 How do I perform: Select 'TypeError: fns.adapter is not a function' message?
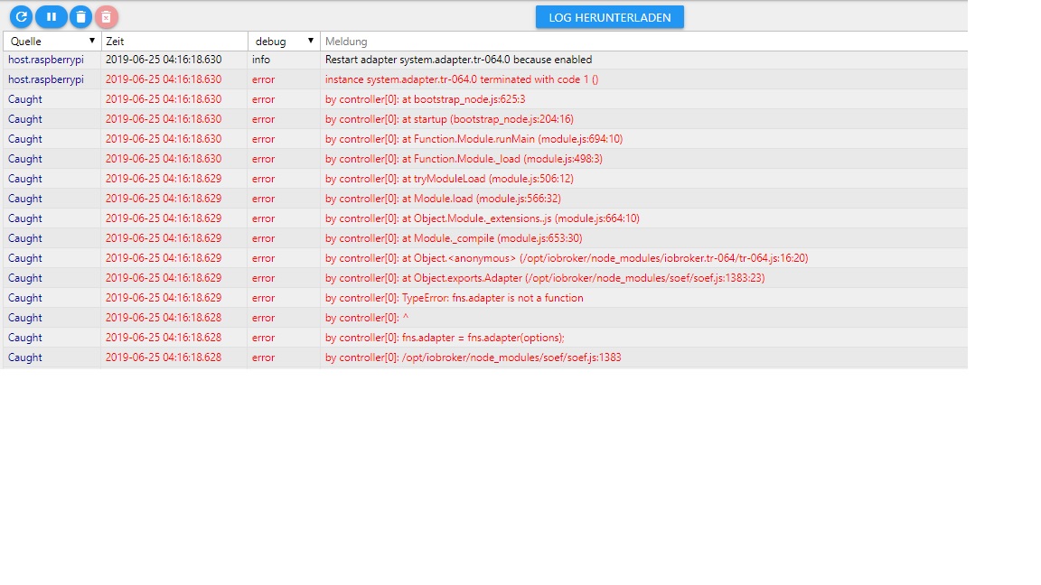[x=455, y=299]
